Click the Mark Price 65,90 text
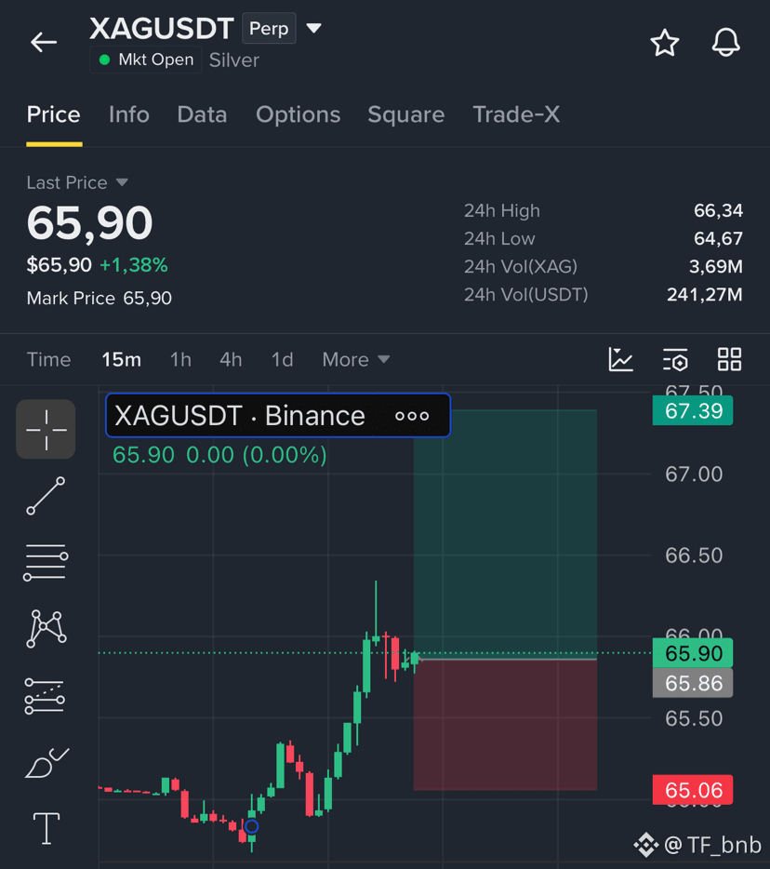 pos(100,298)
